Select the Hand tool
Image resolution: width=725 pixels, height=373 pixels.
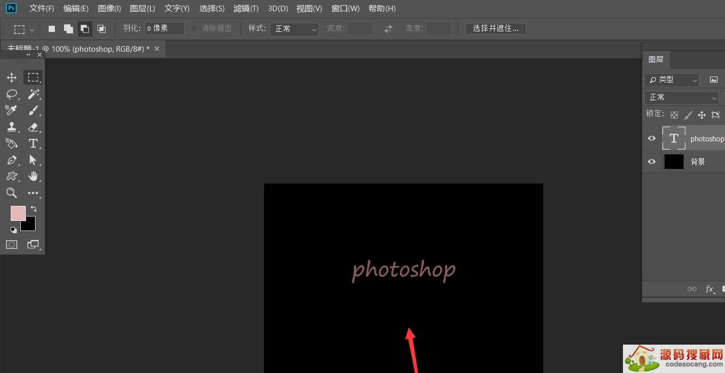tap(33, 176)
